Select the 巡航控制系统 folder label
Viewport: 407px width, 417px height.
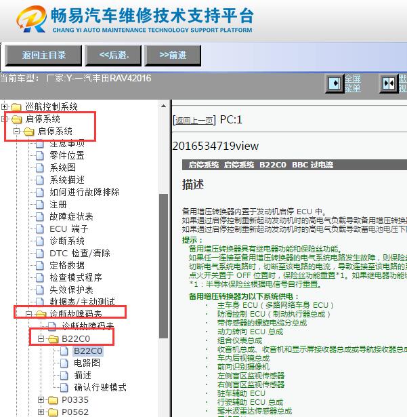tap(51, 107)
